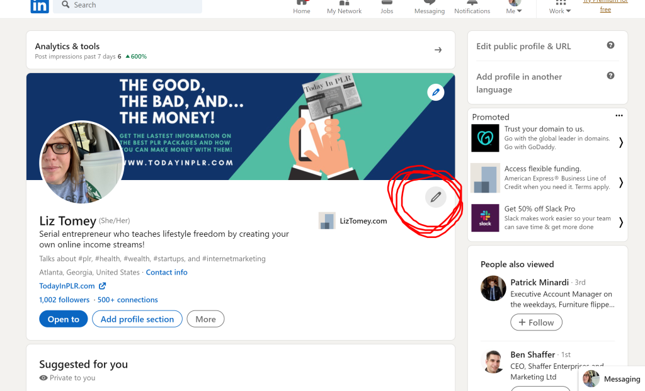Expand the GoDaddy ad chevron
The height and width of the screenshot is (391, 645).
[x=620, y=143]
